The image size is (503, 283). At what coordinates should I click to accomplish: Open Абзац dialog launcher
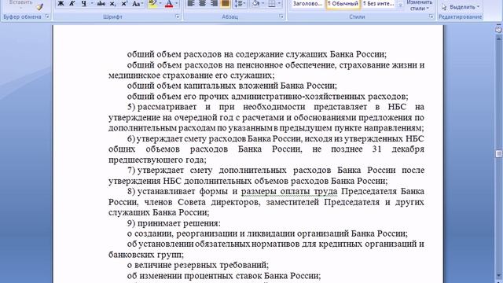pyautogui.click(x=281, y=17)
